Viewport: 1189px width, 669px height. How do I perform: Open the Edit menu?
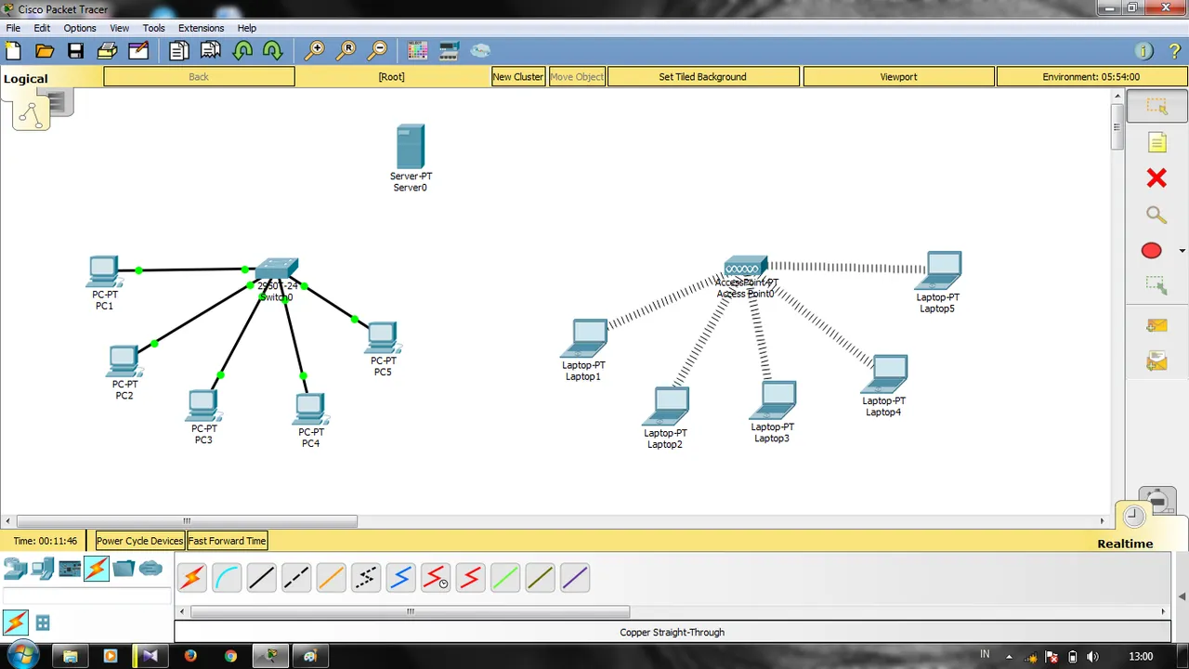(x=42, y=28)
